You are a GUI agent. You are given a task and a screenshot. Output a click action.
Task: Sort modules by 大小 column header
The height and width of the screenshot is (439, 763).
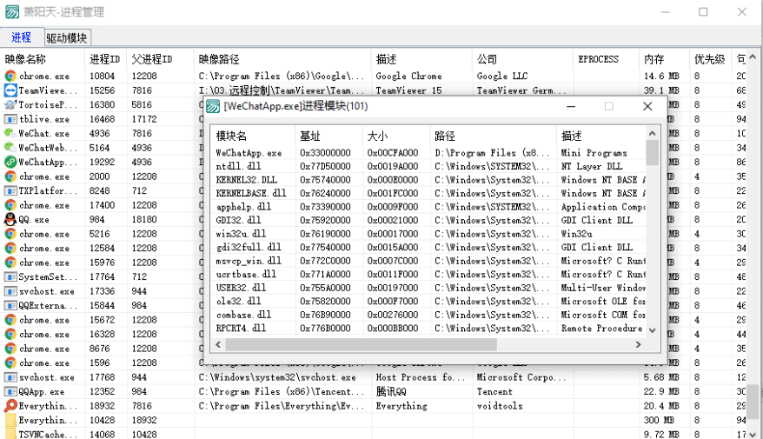(x=396, y=136)
